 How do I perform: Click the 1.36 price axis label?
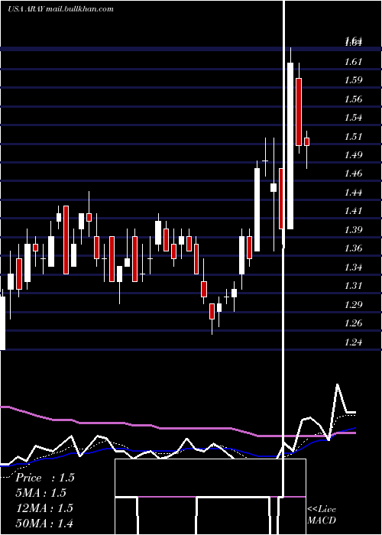353,248
